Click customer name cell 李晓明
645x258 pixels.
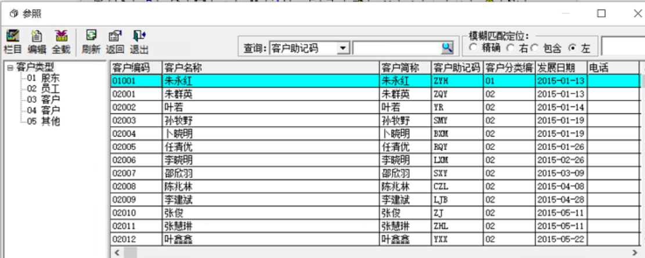click(271, 160)
